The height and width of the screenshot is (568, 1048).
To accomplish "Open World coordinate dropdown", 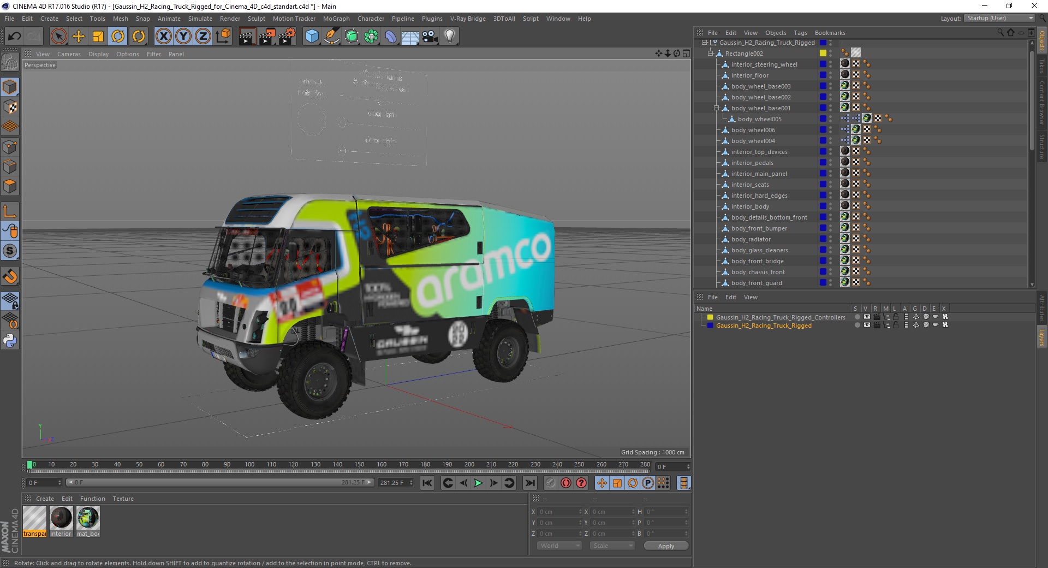I will pos(559,546).
